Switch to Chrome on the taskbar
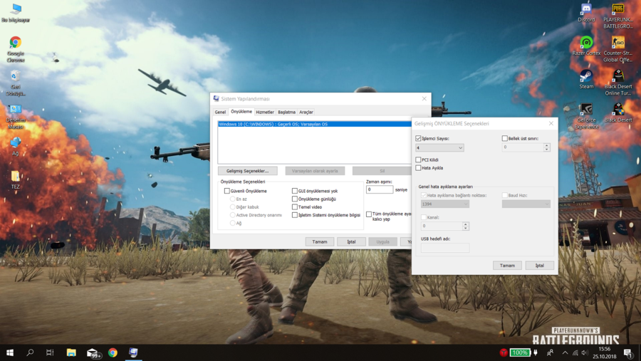 point(113,352)
